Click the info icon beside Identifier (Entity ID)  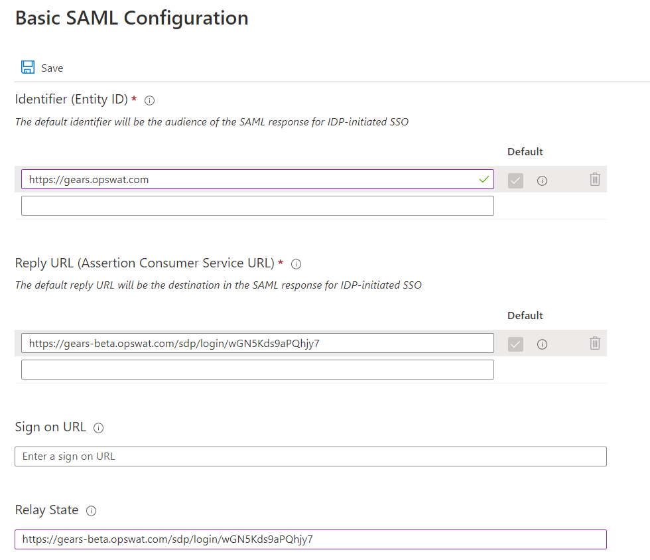pyautogui.click(x=150, y=100)
